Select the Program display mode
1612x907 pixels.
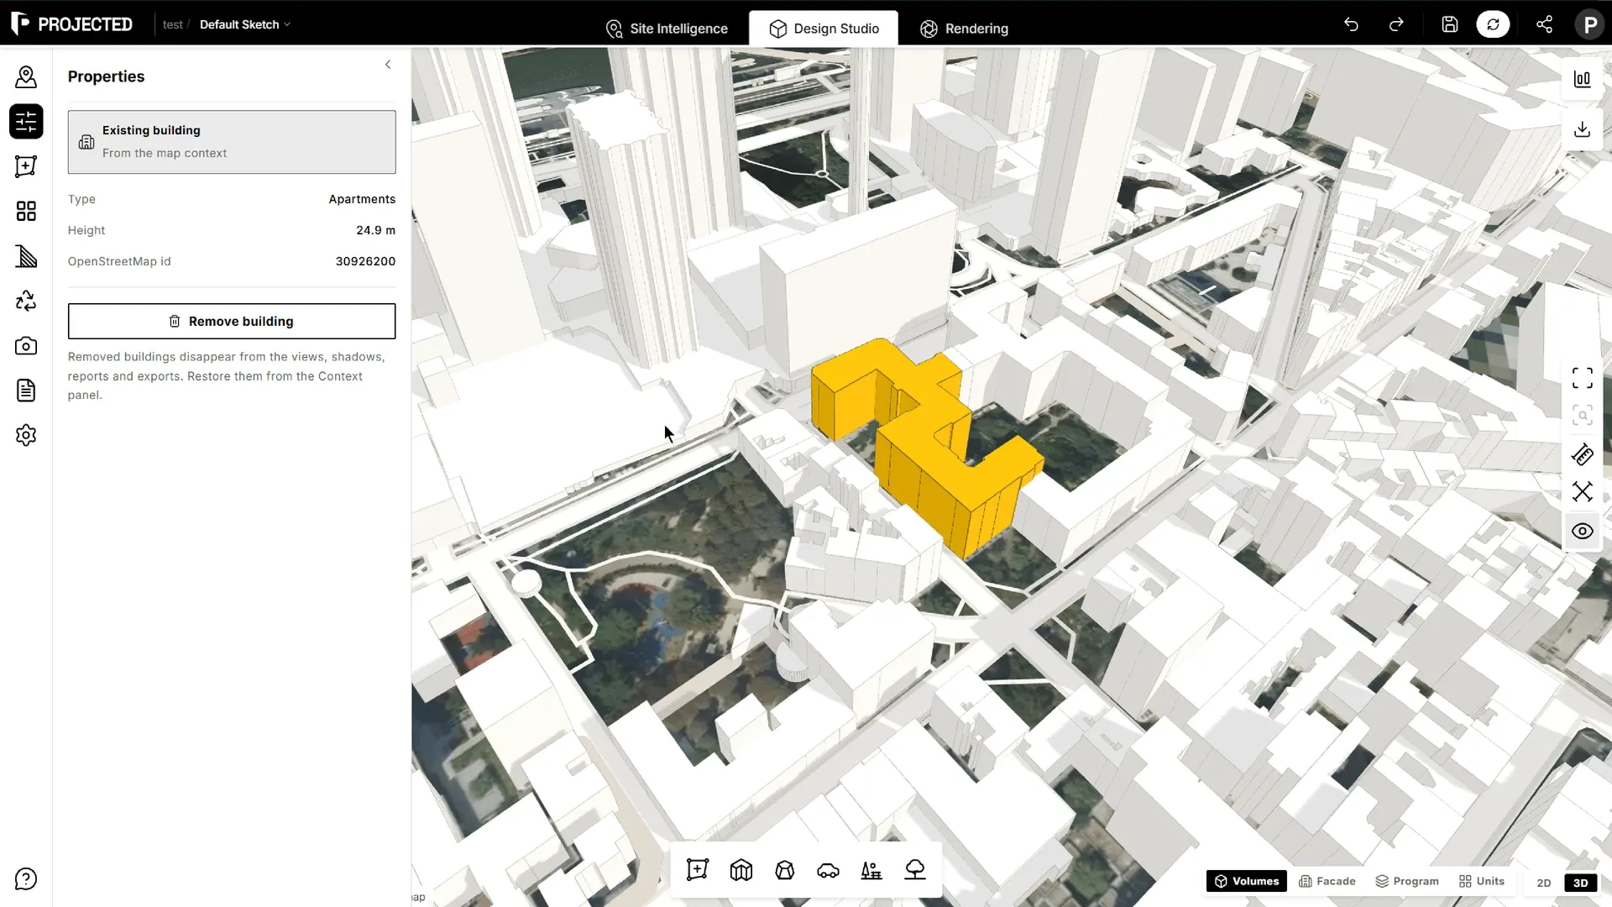[x=1407, y=881]
